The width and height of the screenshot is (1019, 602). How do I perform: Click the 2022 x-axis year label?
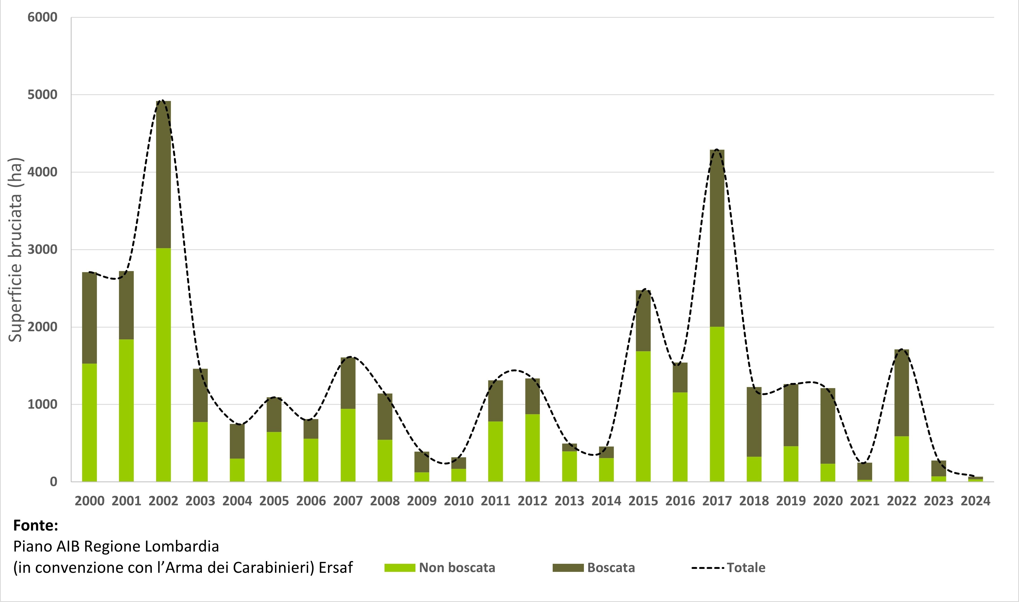tap(902, 501)
